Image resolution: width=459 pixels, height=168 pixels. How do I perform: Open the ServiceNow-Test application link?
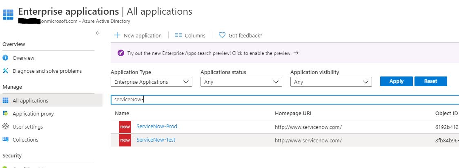(156, 140)
